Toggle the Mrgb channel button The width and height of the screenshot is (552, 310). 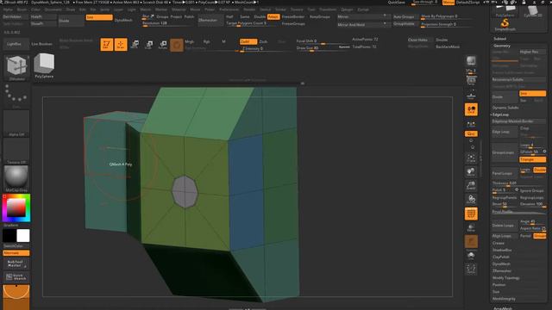[x=190, y=41]
